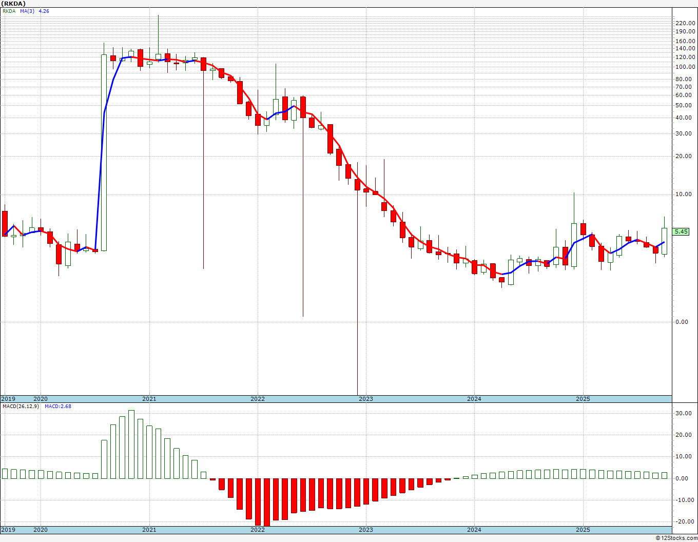Click the 220.00 price axis label
Viewport: 698px width, 542px height.
[685, 23]
